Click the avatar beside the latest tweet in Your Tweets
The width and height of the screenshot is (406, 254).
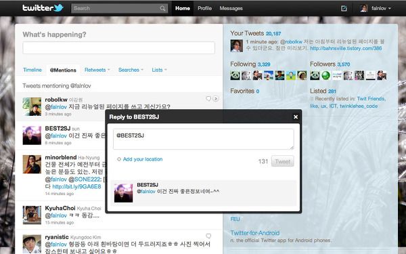point(237,45)
